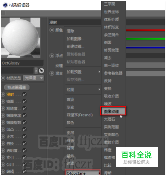The width and height of the screenshot is (166, 175).
Task: Edit the OctGlossy material name field
Action: click(x=22, y=63)
